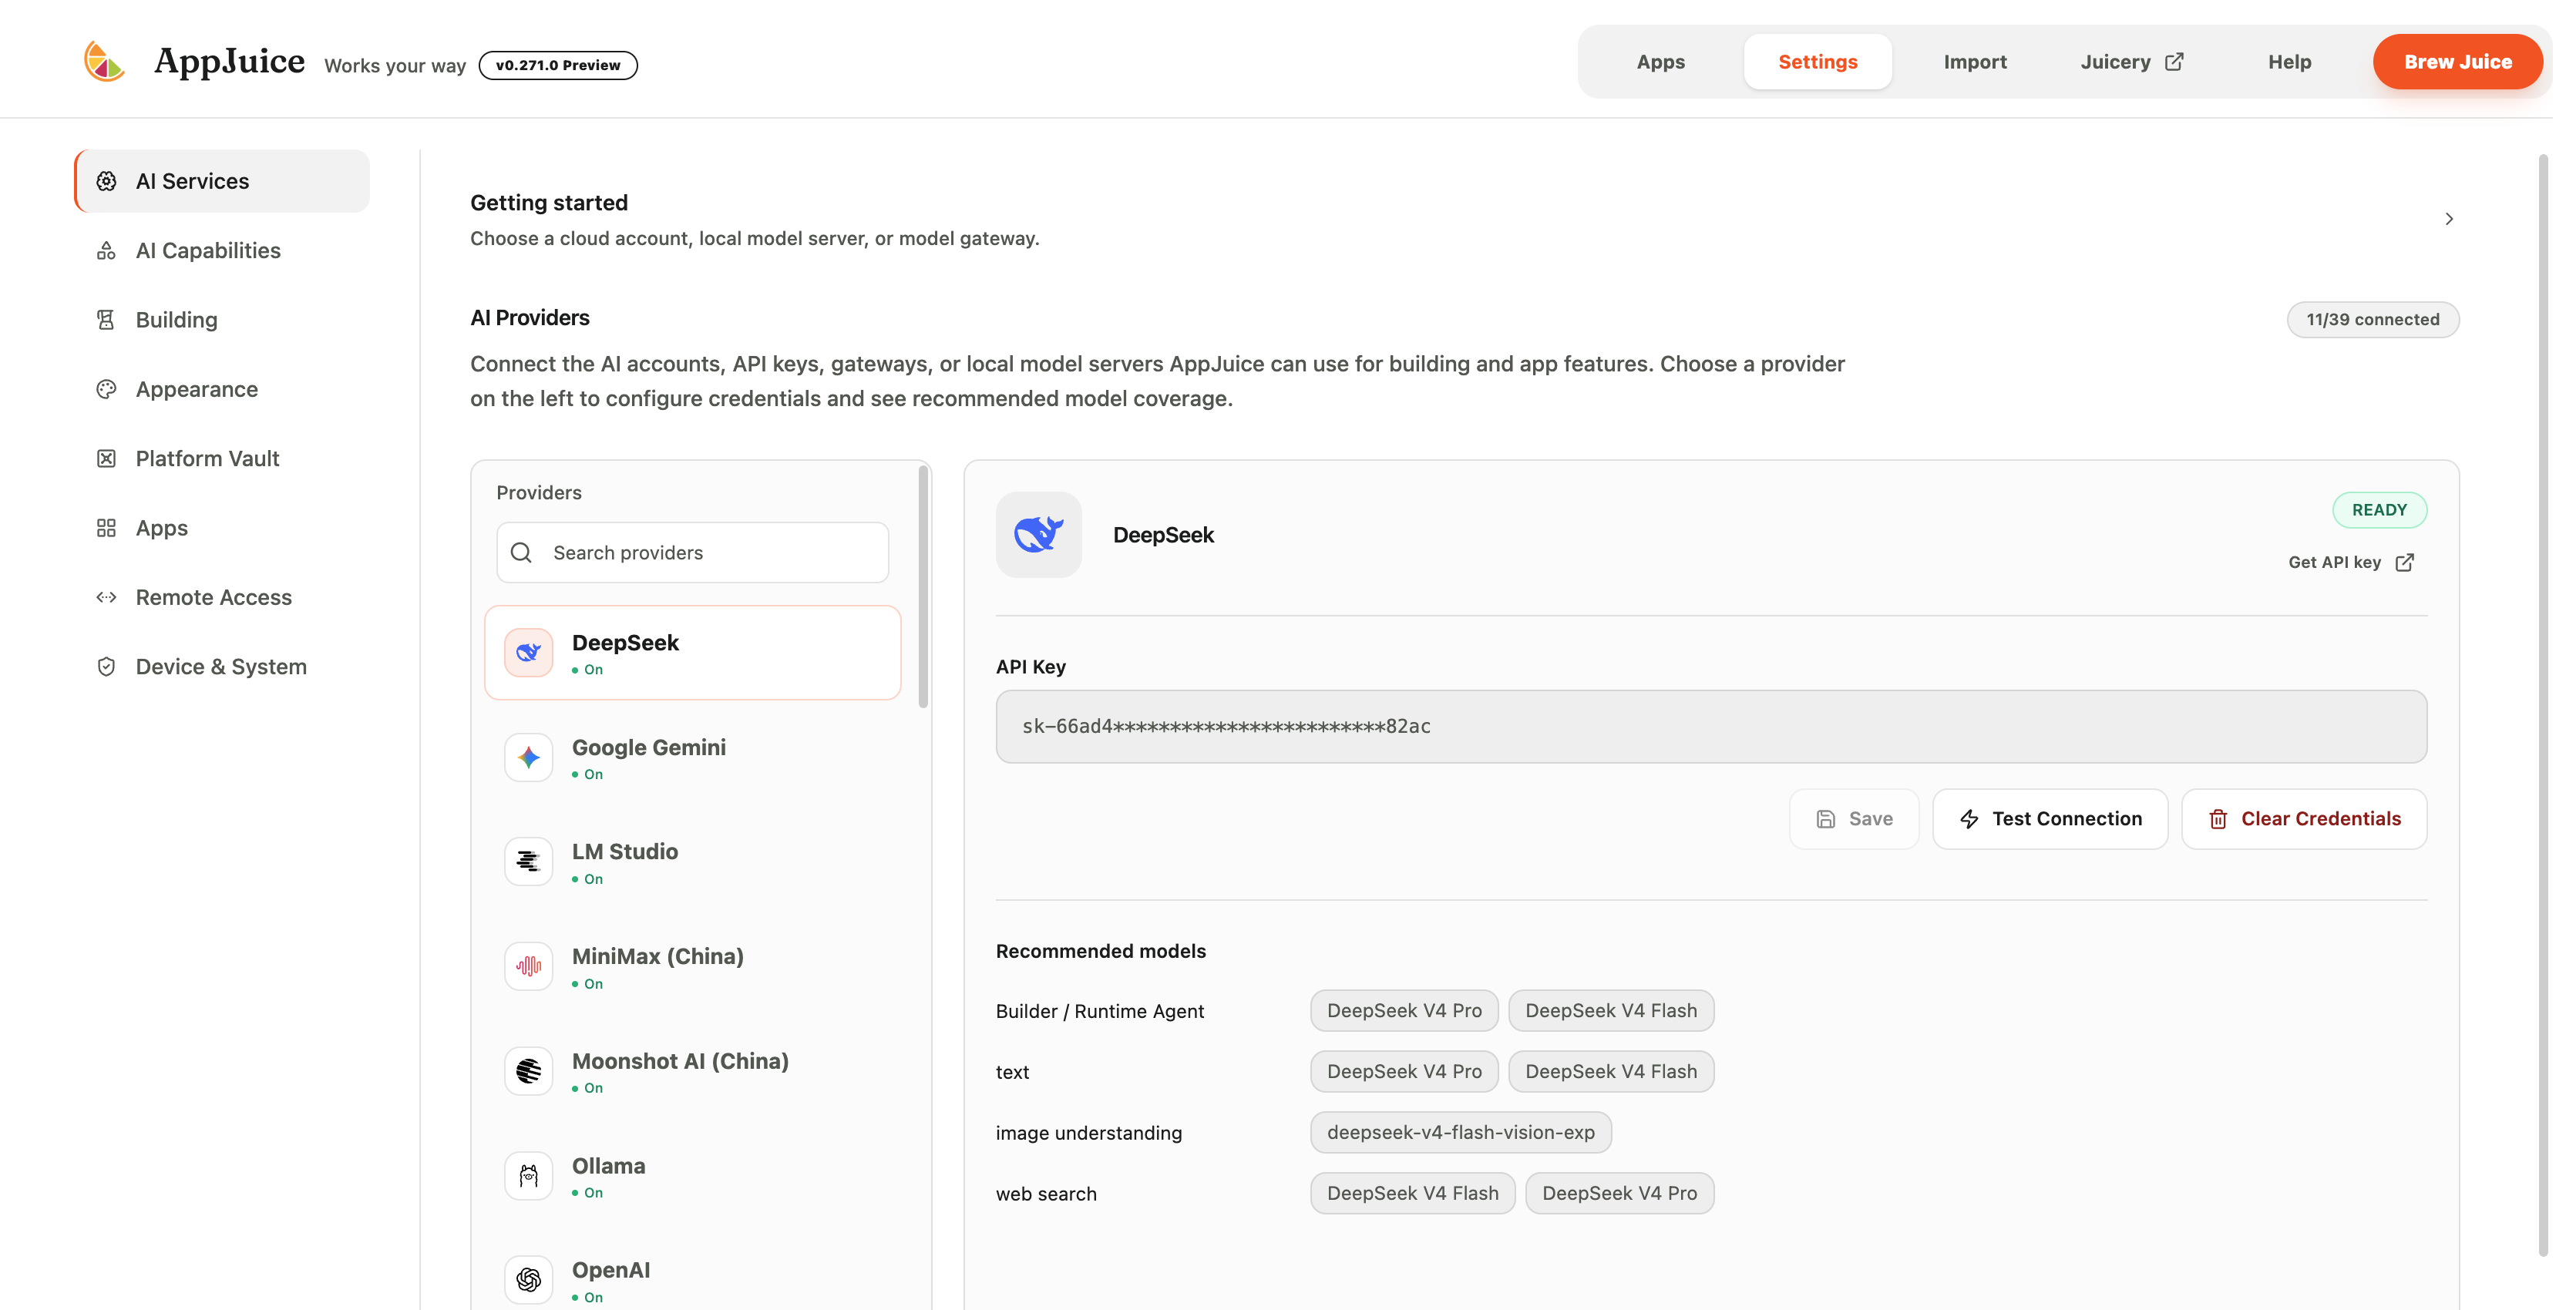Click DeepSeek V4 Pro chip for Builder / Runtime Agent

tap(1404, 1010)
